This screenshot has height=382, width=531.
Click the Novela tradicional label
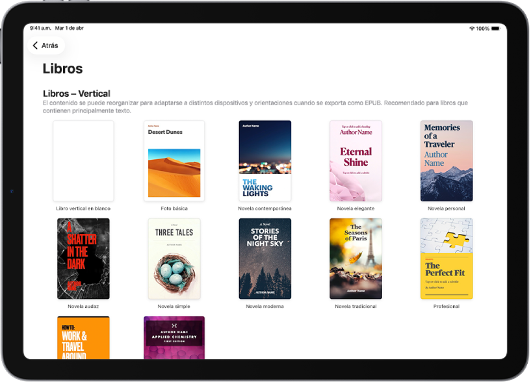[356, 306]
